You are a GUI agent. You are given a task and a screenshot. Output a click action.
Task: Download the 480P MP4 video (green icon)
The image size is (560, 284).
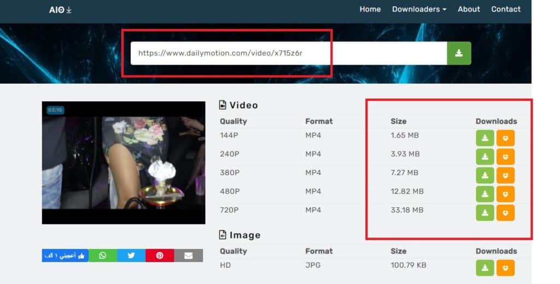pyautogui.click(x=485, y=194)
